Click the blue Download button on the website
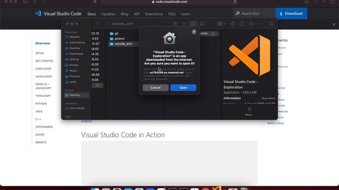339x190 pixels. [x=291, y=13]
